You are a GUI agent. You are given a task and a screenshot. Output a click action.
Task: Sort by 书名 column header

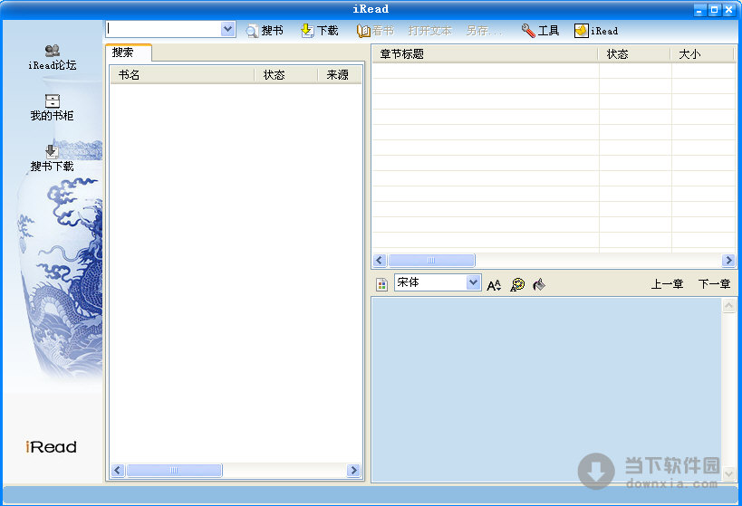[181, 75]
